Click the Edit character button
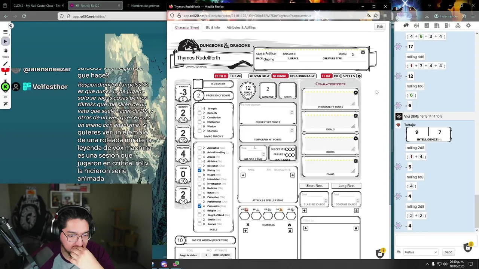 380,27
